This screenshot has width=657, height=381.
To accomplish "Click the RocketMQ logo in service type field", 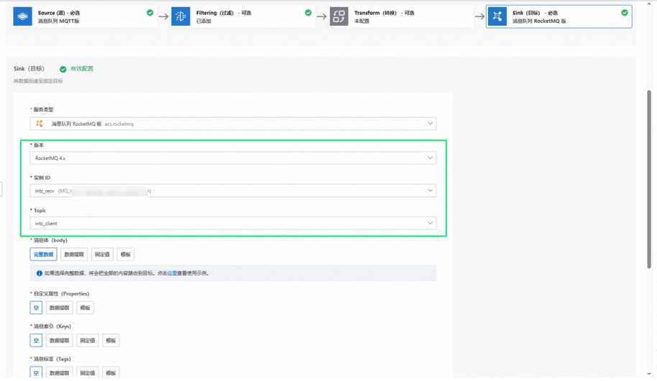I will [40, 123].
